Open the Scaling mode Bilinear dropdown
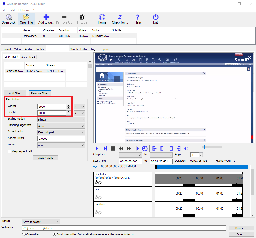The width and height of the screenshot is (256, 238). tap(61, 120)
